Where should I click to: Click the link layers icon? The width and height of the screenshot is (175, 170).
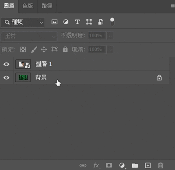point(83,166)
